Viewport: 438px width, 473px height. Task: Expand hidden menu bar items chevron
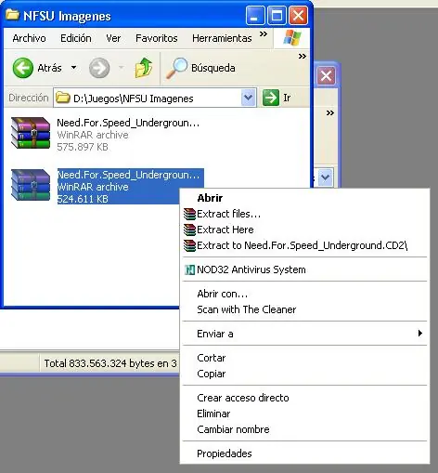coord(264,34)
